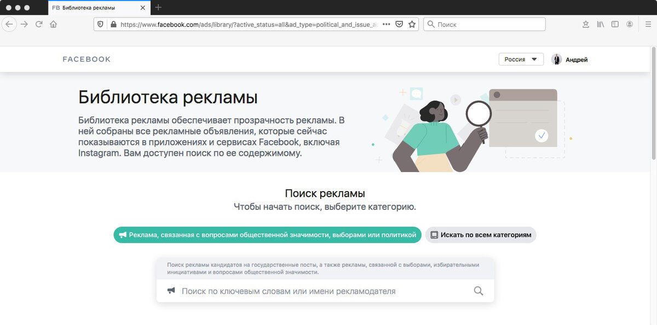Open the Россия country dropdown
Image resolution: width=657 pixels, height=325 pixels.
(521, 58)
